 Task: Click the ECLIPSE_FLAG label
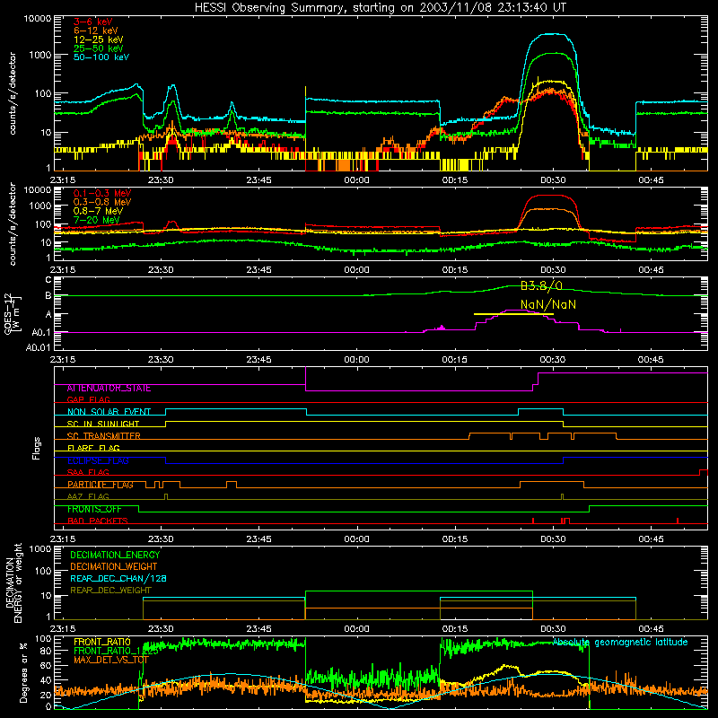click(x=98, y=460)
